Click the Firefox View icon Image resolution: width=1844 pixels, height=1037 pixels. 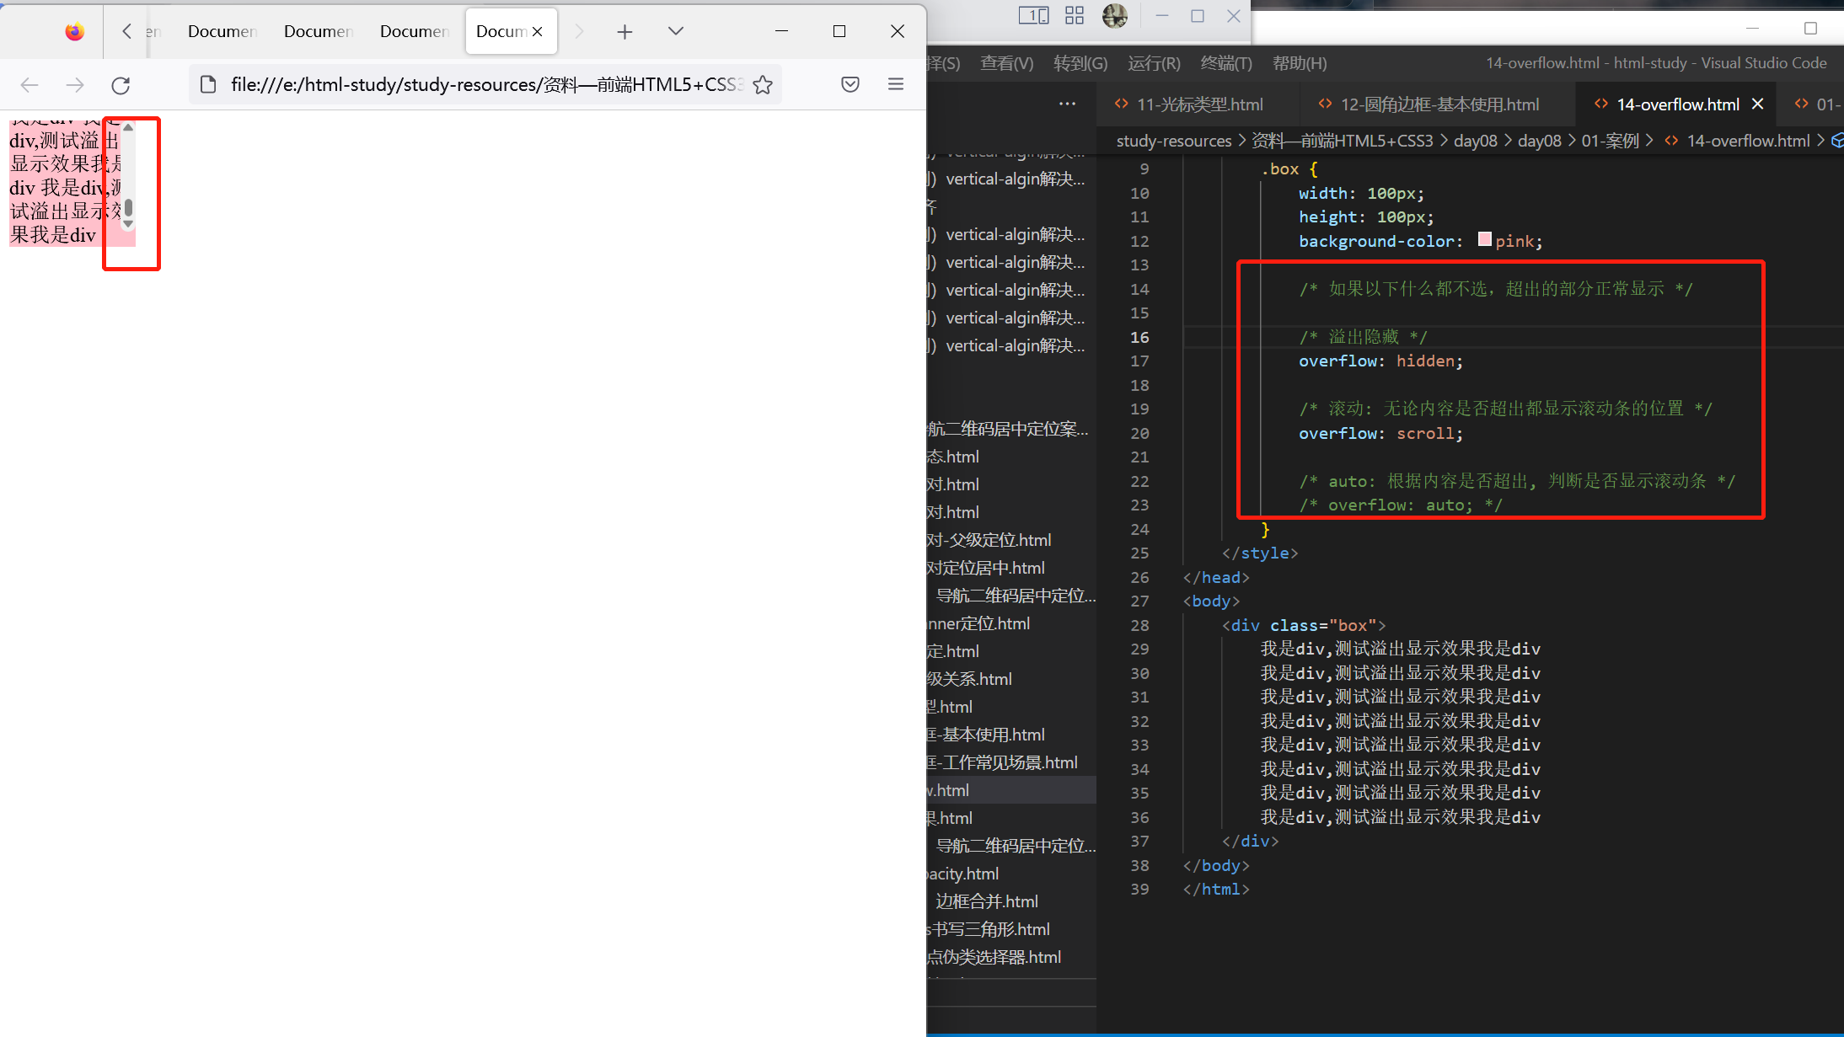tap(75, 32)
